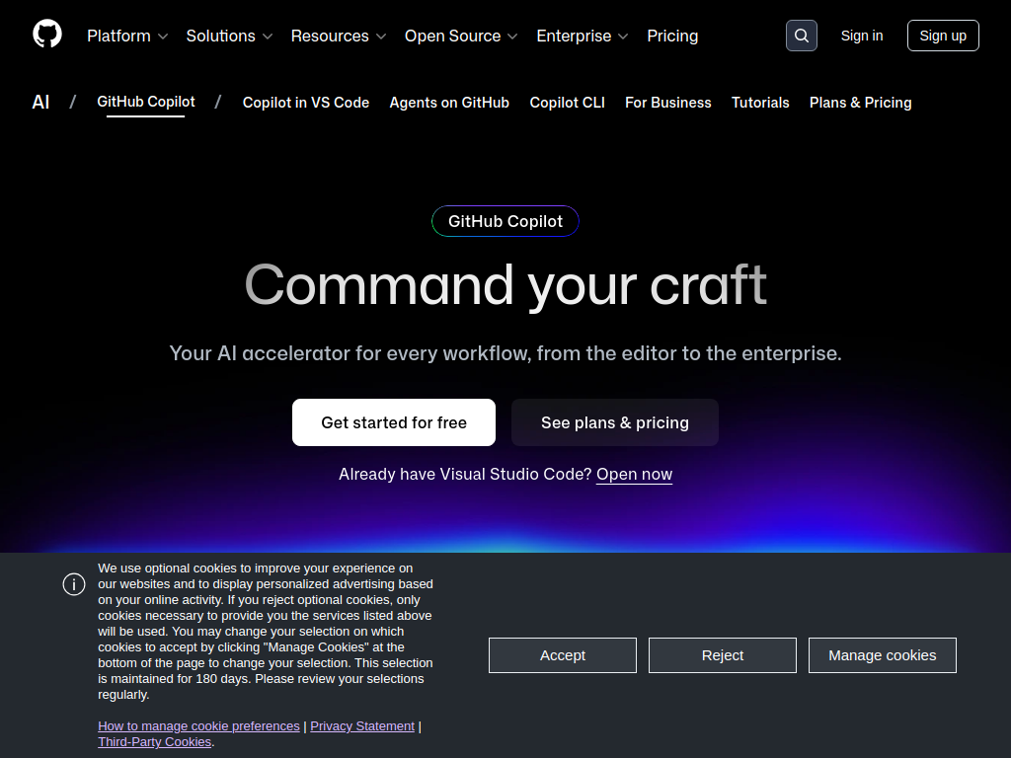Expand the Platform dropdown menu

click(x=127, y=36)
